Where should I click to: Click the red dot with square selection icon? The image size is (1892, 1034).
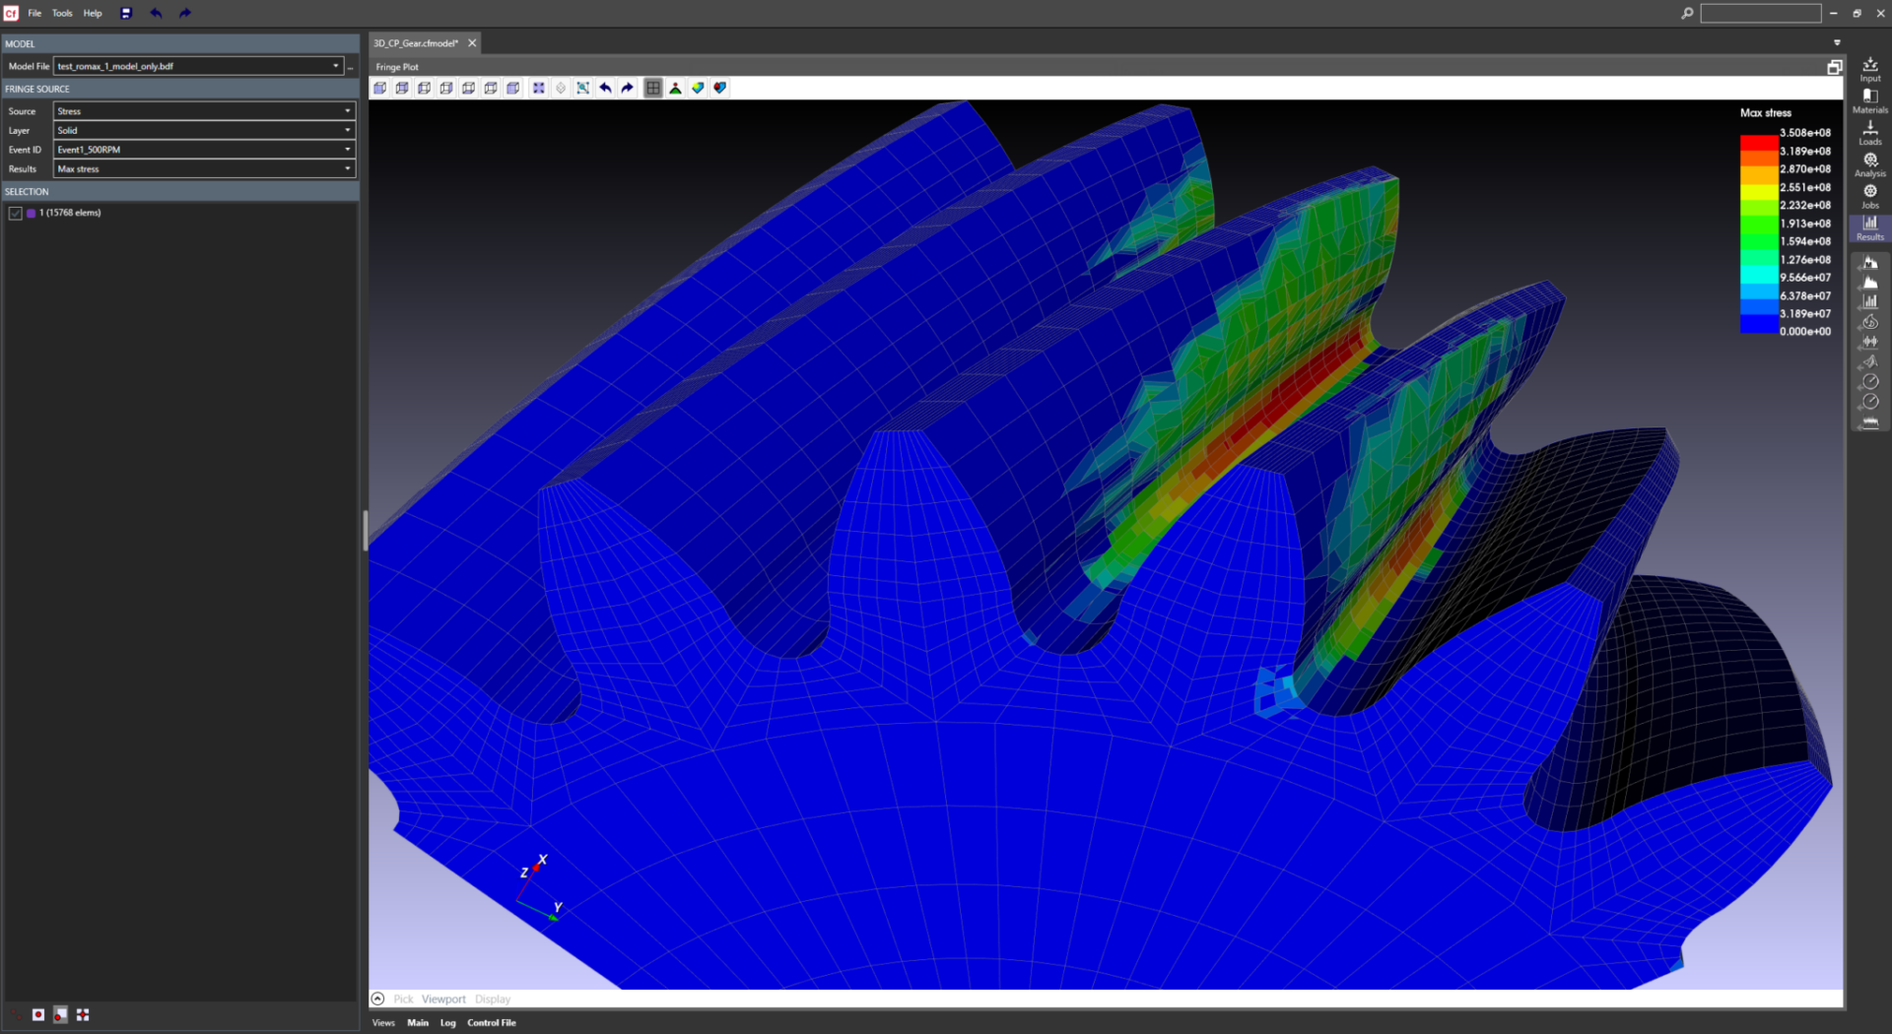(60, 1014)
